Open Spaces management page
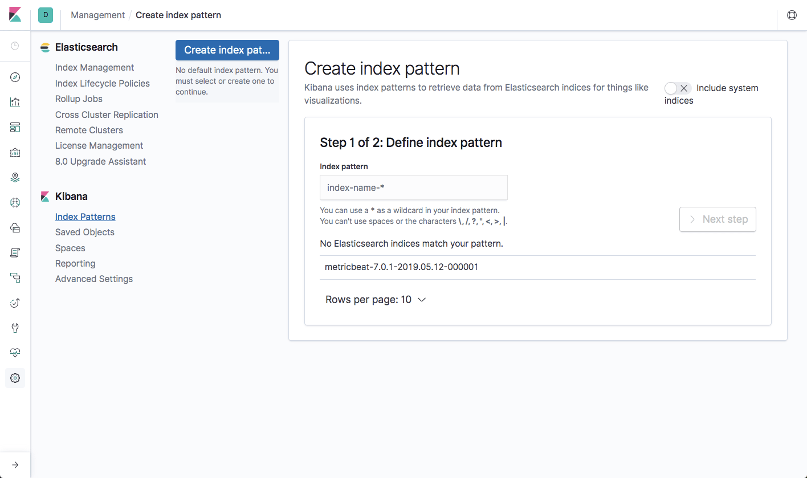Image resolution: width=807 pixels, height=478 pixels. coord(70,248)
